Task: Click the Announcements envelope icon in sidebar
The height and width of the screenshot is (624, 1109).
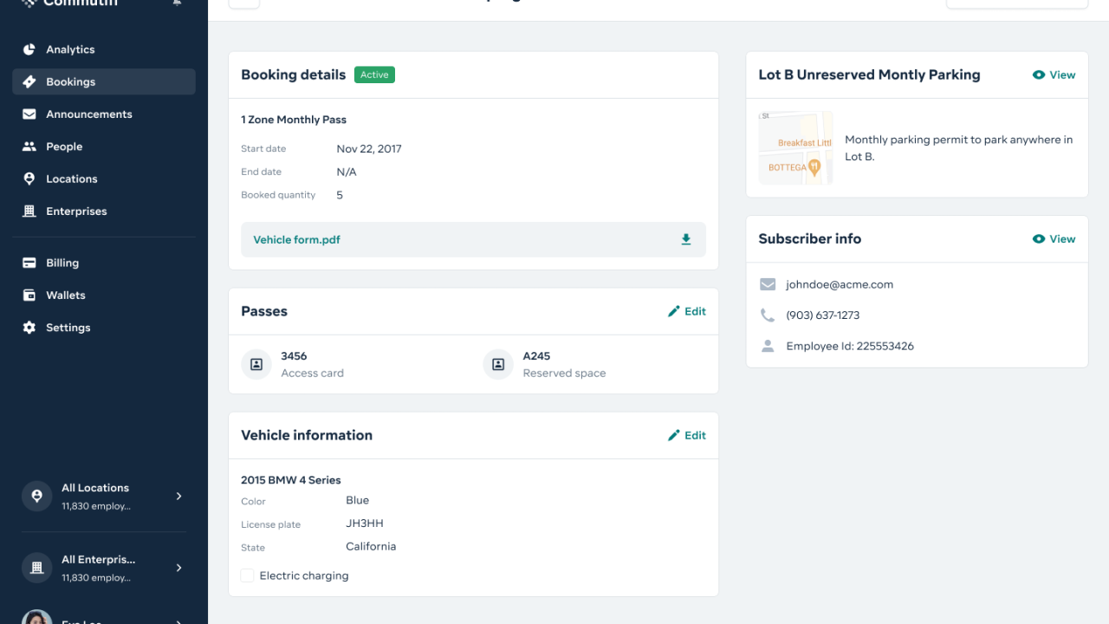Action: tap(29, 114)
